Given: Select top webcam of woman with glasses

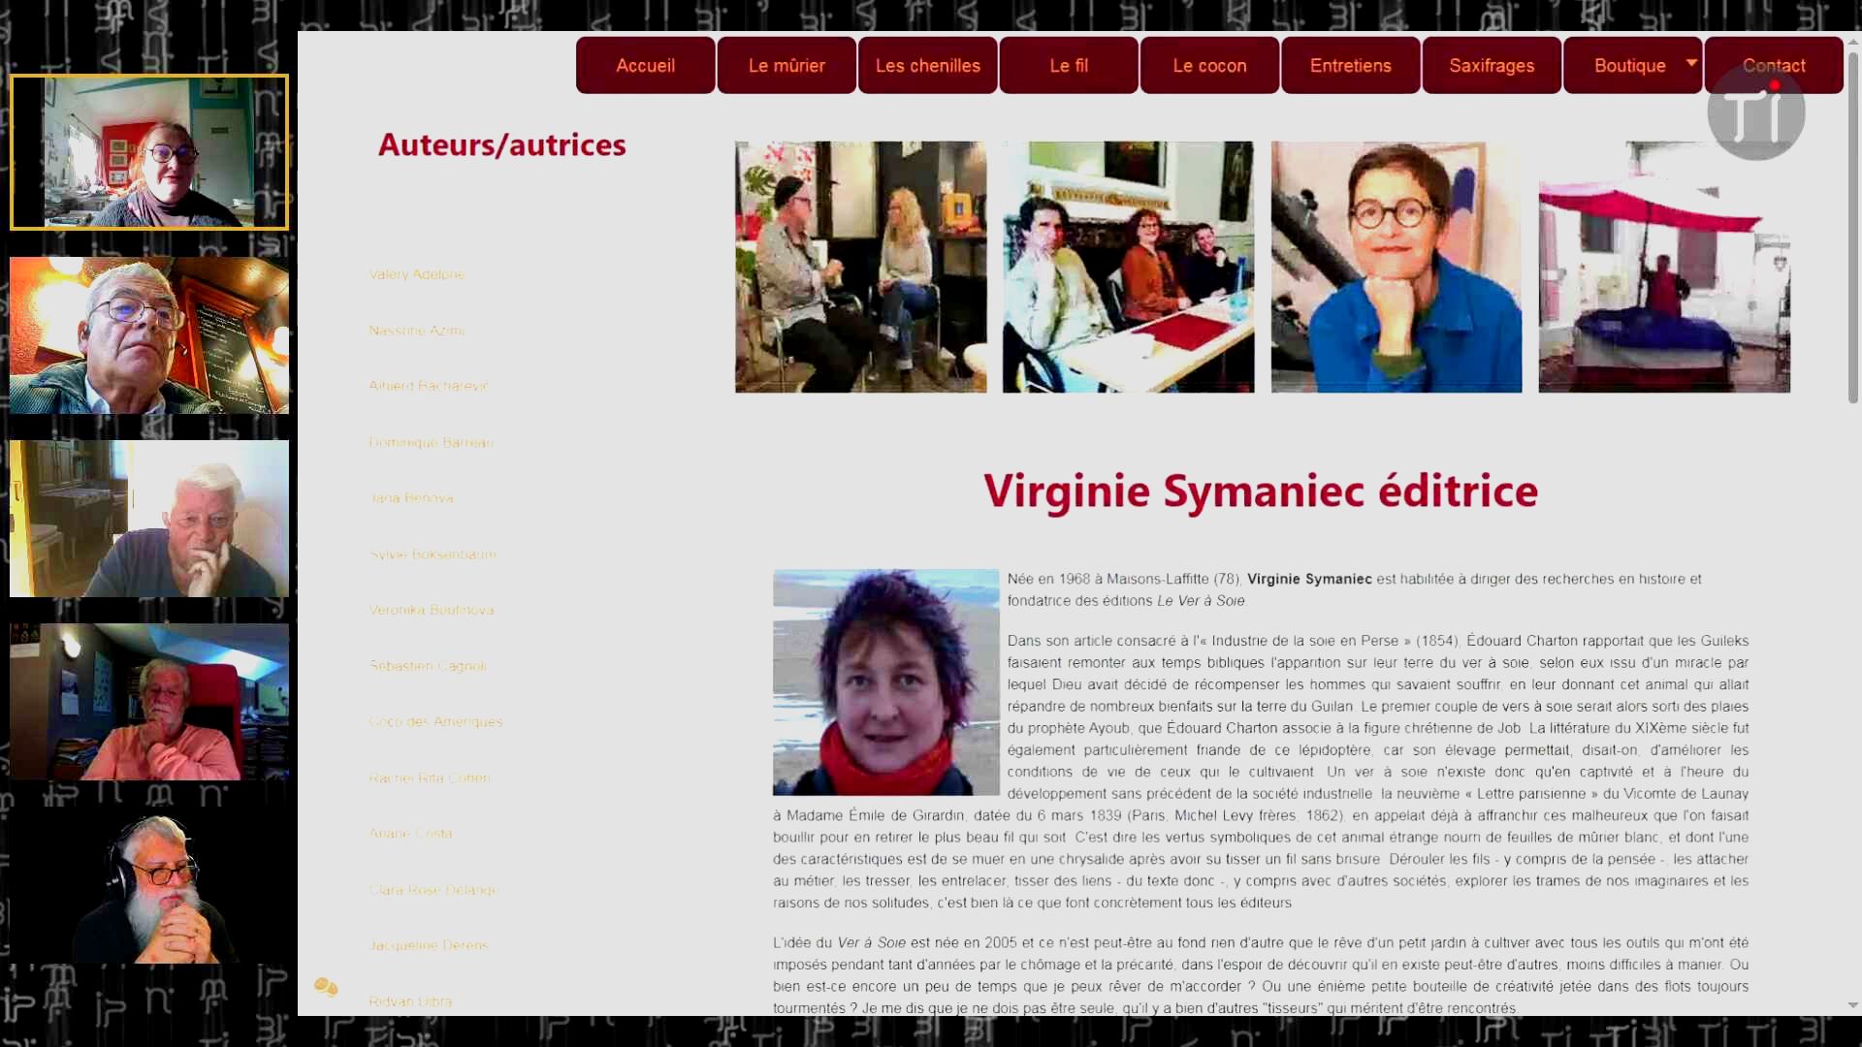Looking at the screenshot, I should pos(149,152).
